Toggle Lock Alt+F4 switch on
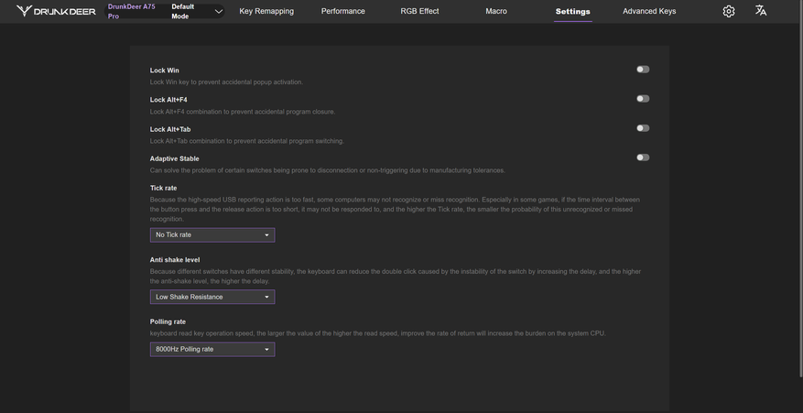The image size is (803, 413). (x=643, y=99)
